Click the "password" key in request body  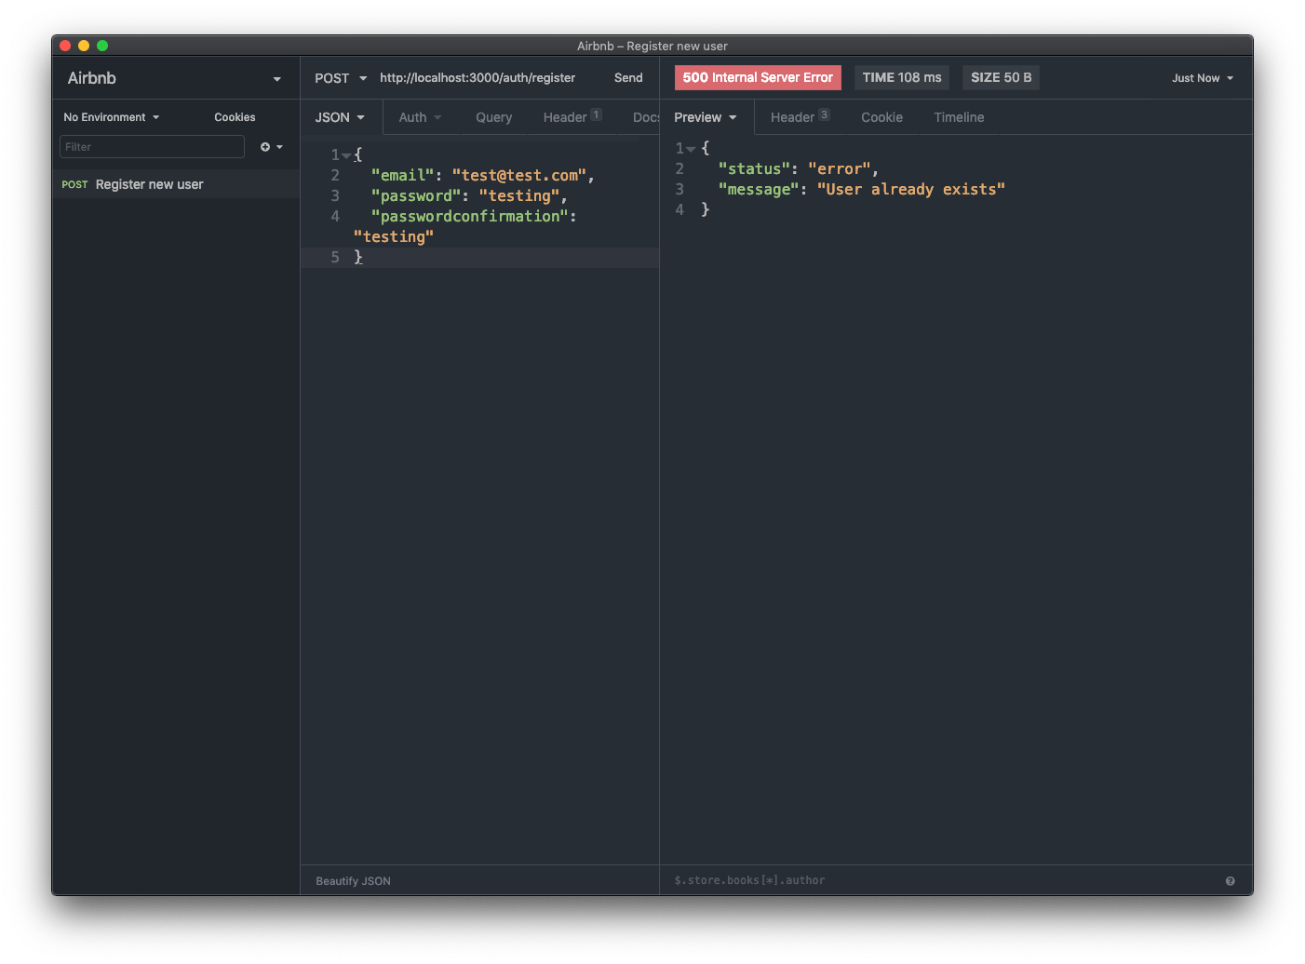click(416, 196)
